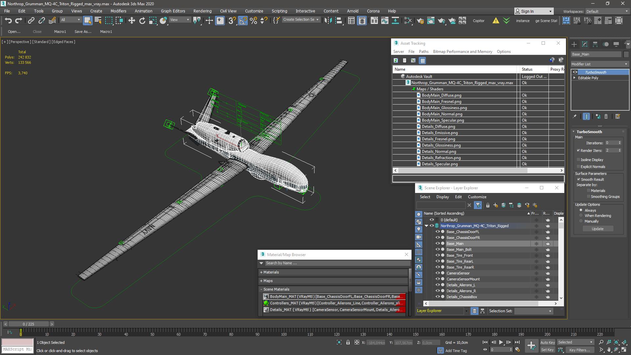Viewport: 631px width, 355px height.
Task: Open Paths menu in Asset Tracking
Action: (x=424, y=52)
